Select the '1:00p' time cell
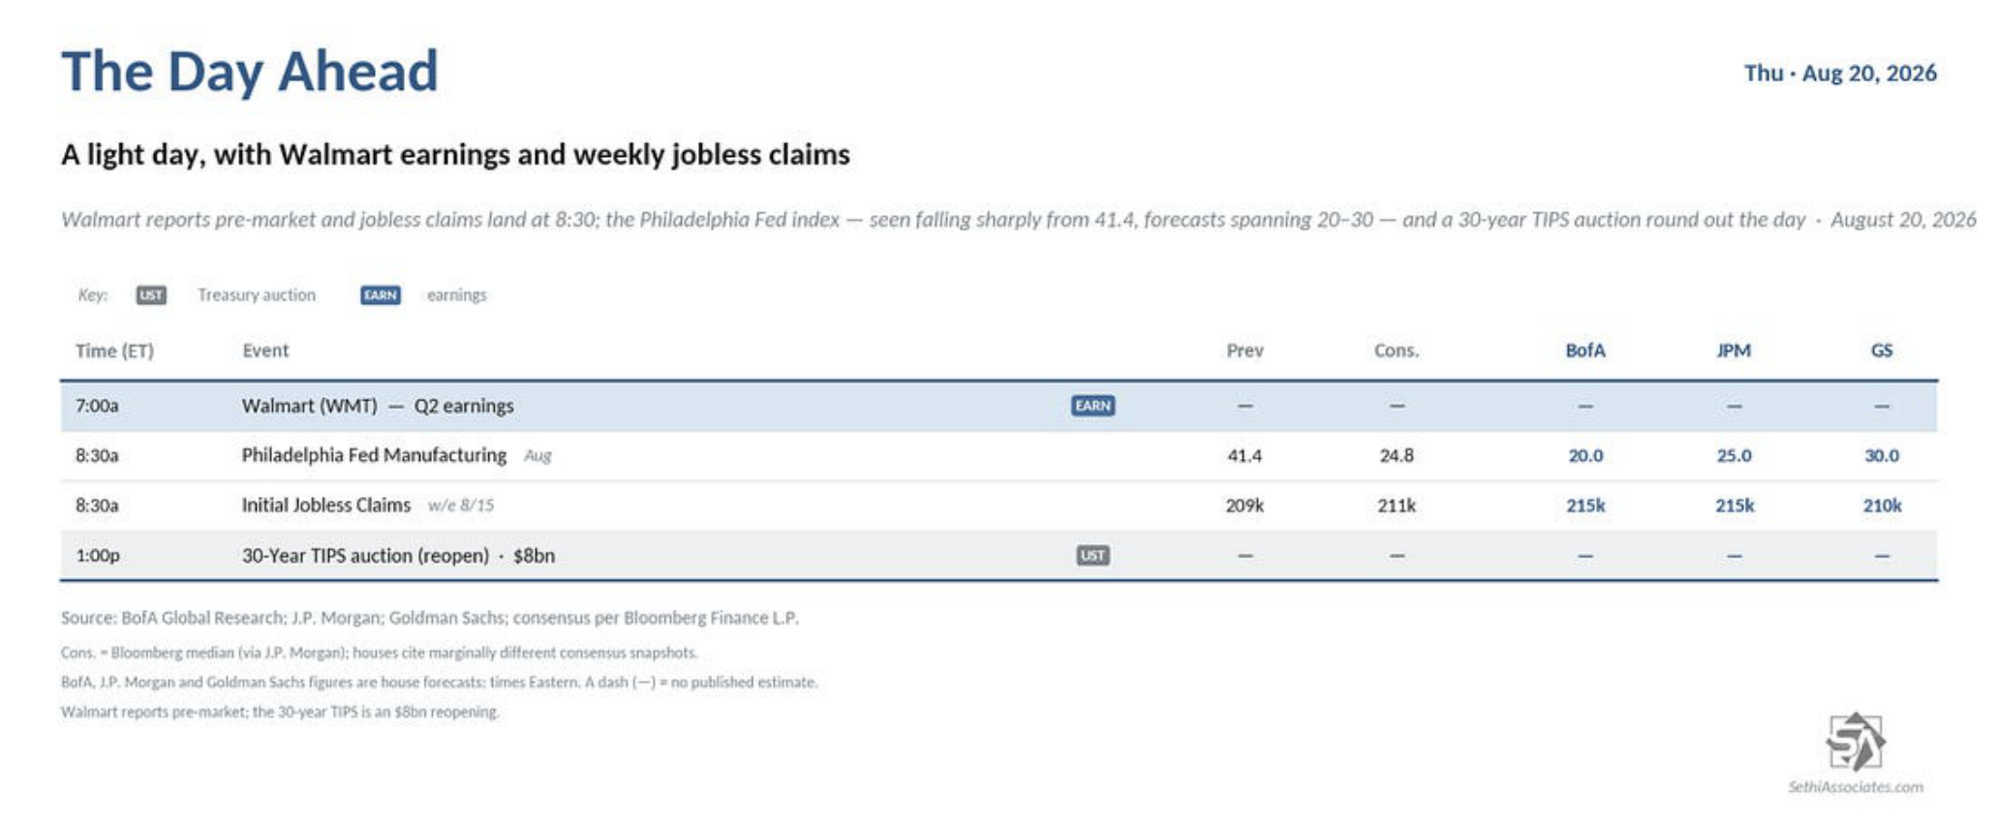The image size is (1997, 824). pos(98,556)
